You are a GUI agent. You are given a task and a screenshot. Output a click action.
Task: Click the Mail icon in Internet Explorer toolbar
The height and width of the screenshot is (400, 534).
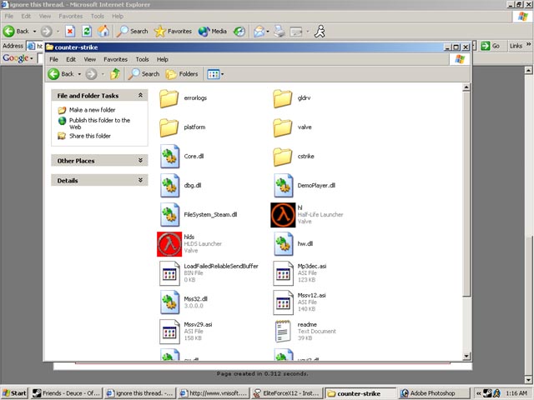[259, 32]
